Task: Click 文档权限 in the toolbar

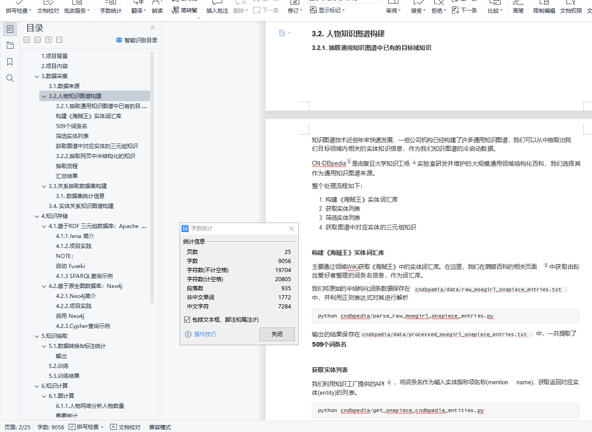Action: 571,7
